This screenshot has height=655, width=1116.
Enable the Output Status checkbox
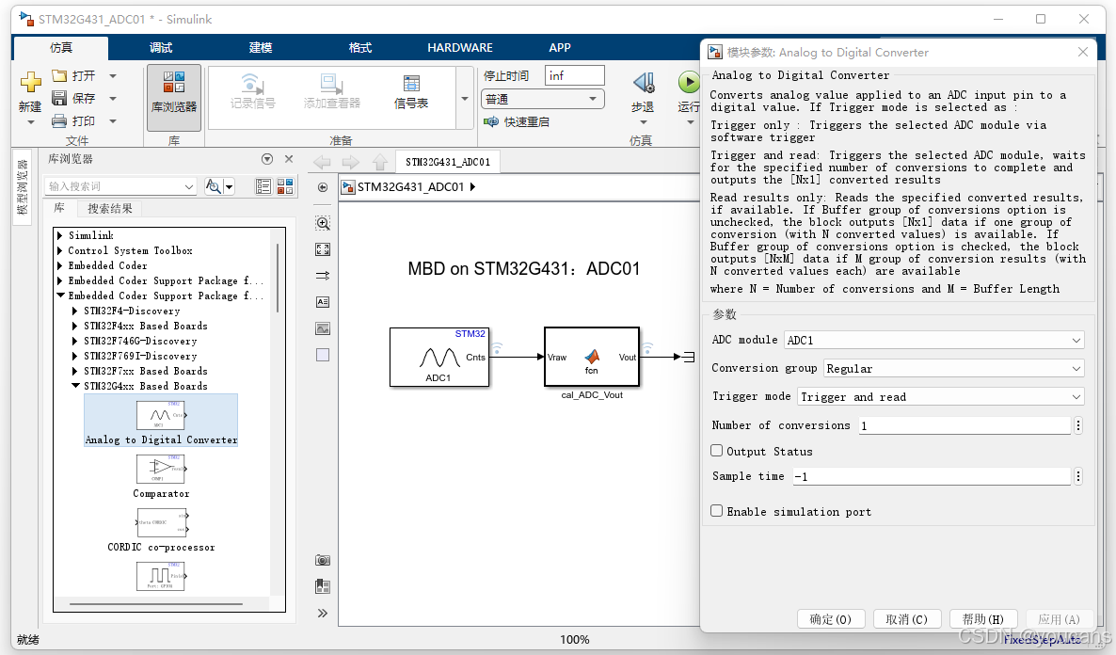point(717,451)
